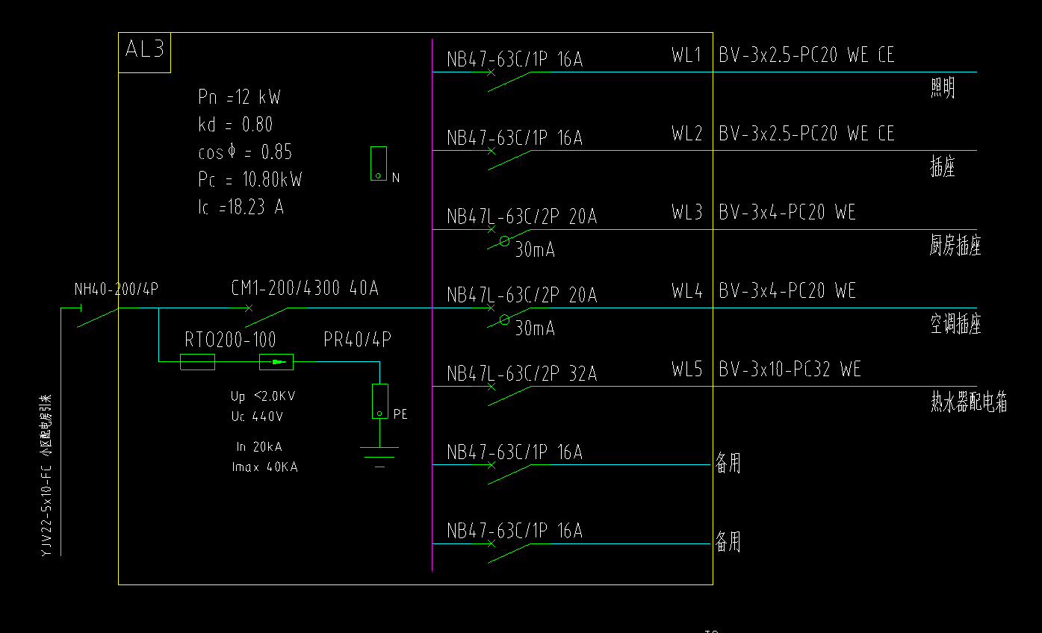Click the ground earth symbol

pos(379,457)
